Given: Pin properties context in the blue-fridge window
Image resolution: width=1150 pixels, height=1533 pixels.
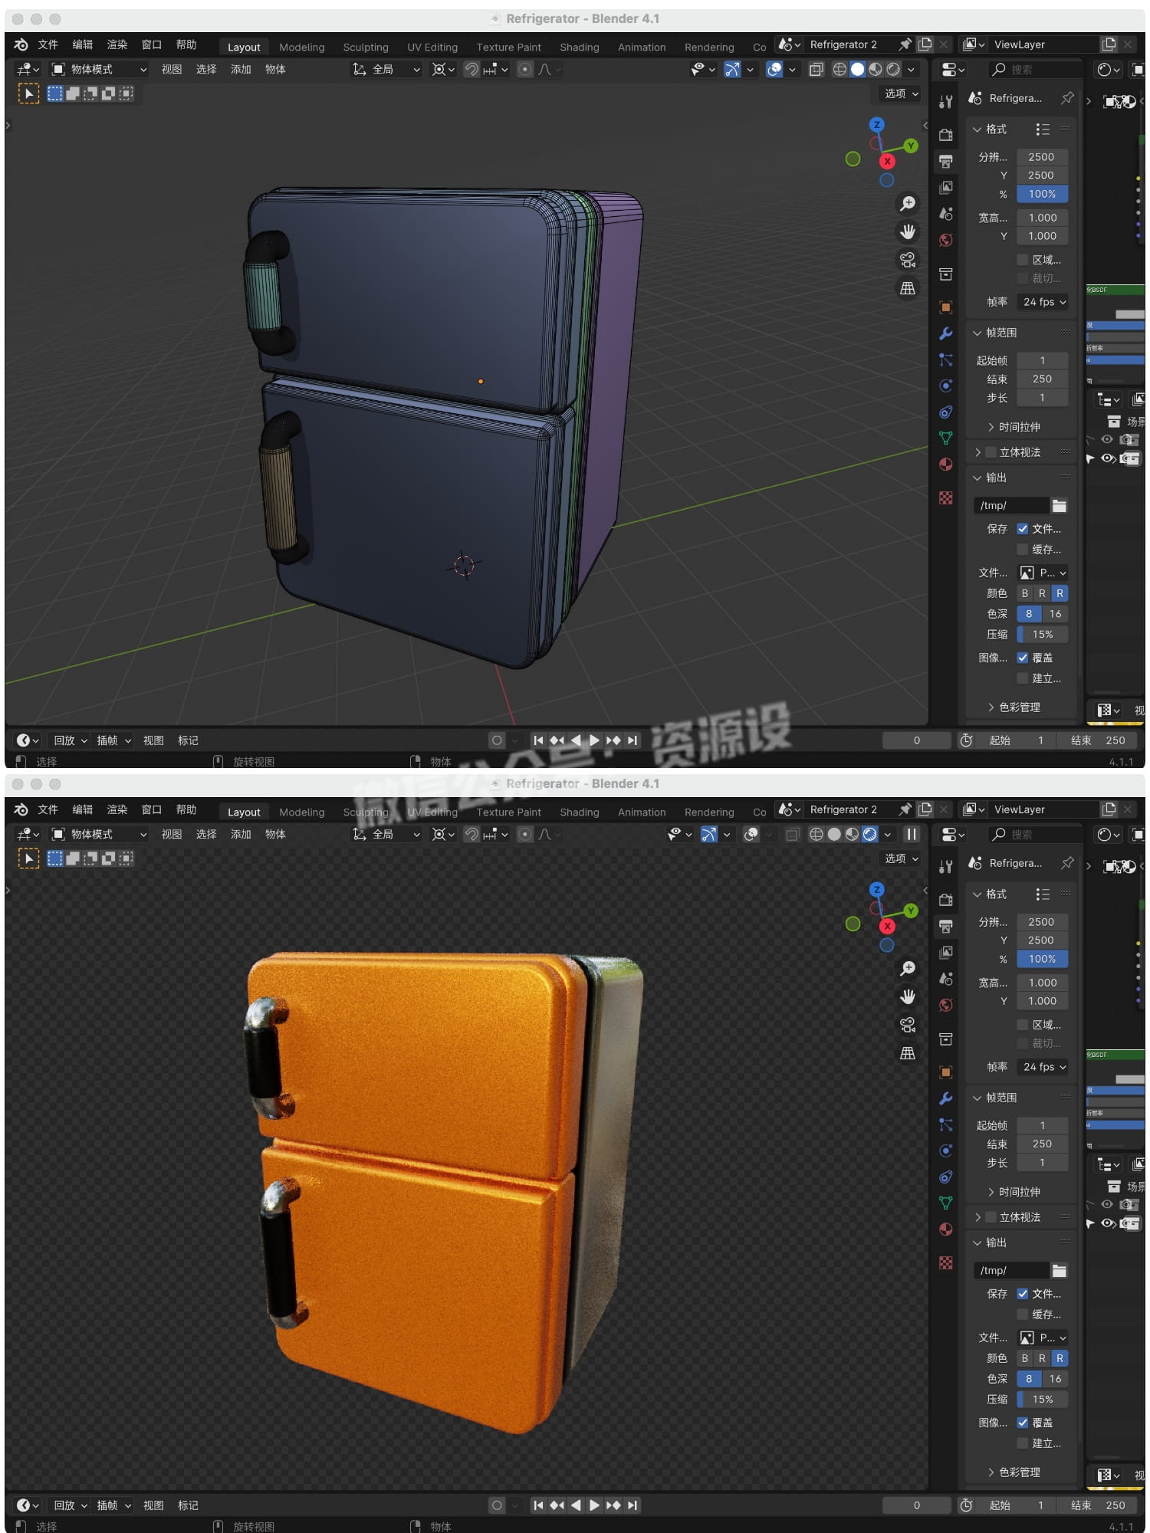Looking at the screenshot, I should (x=1067, y=98).
